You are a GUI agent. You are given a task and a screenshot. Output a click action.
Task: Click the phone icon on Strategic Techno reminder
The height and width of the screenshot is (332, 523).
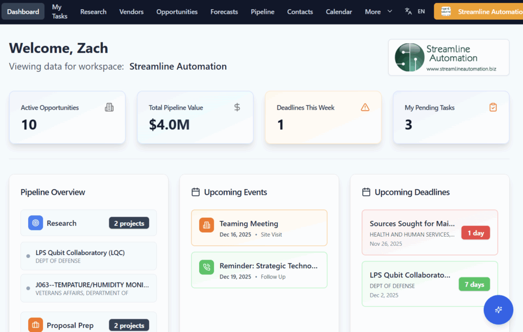(206, 267)
